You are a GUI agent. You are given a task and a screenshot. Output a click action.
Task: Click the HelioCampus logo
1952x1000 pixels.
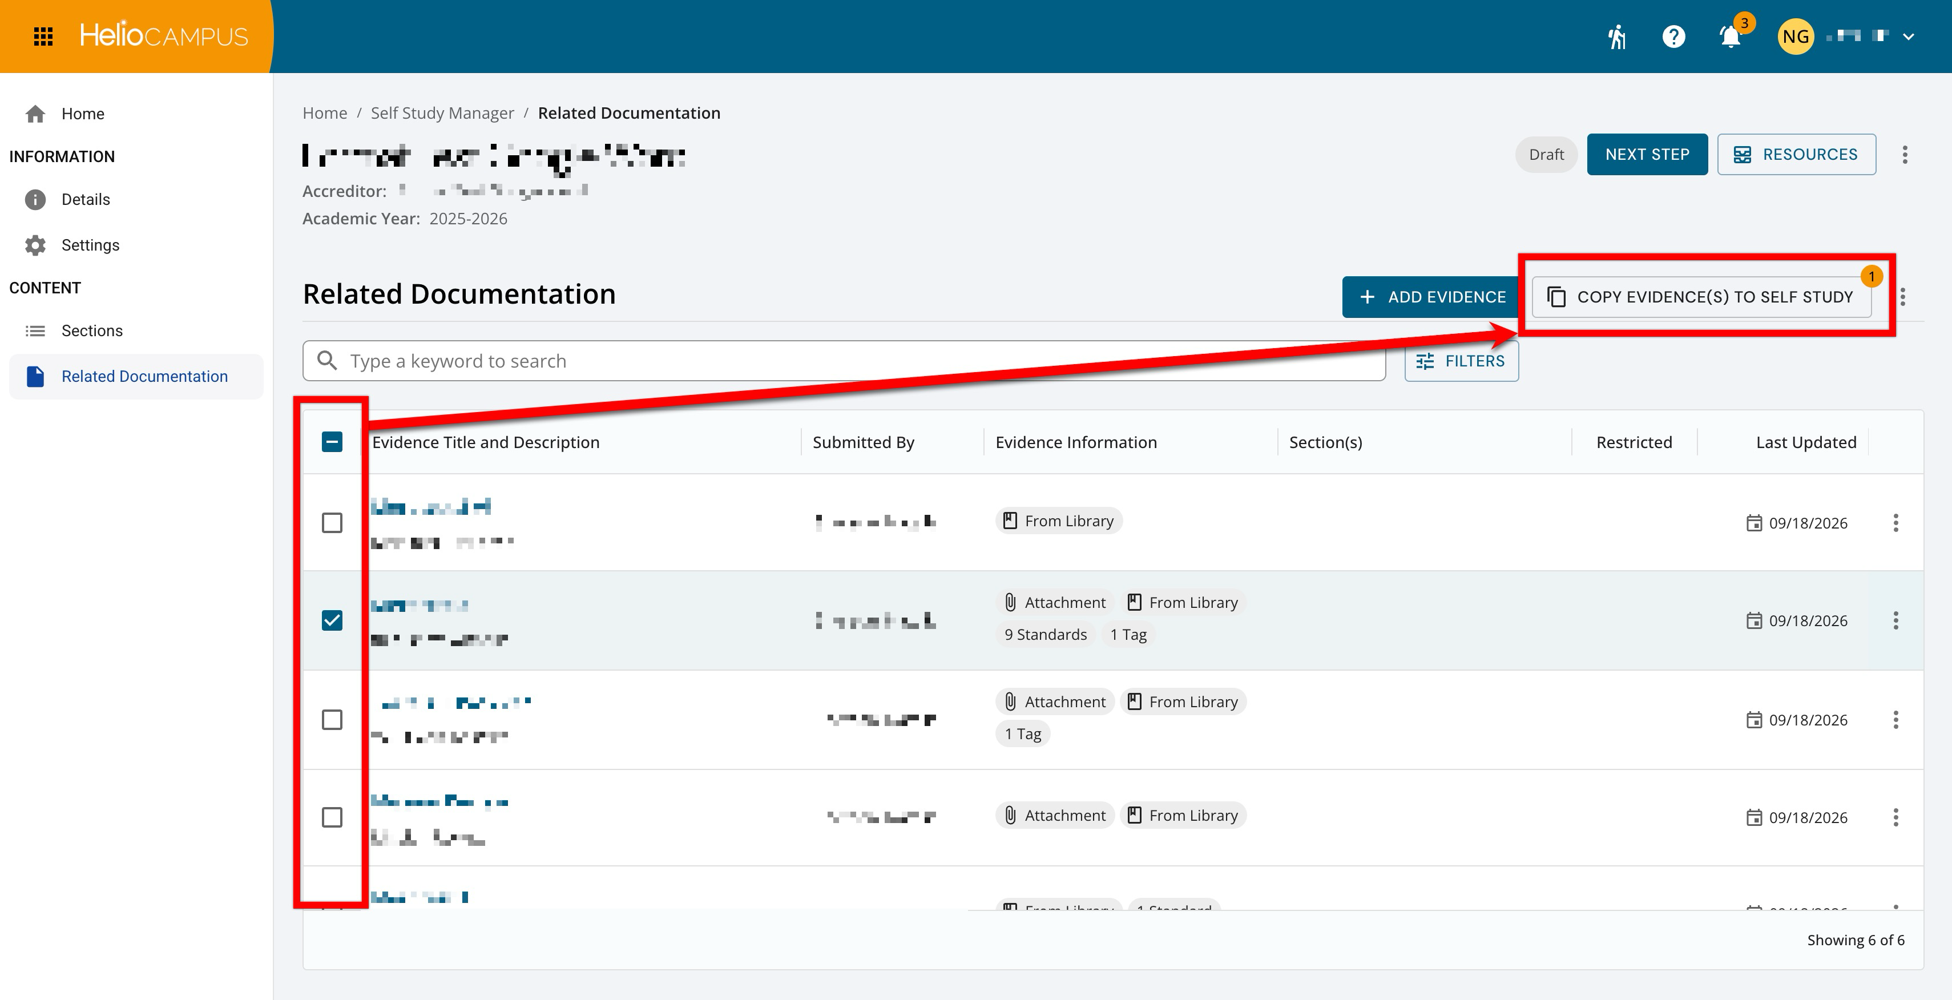(x=164, y=35)
